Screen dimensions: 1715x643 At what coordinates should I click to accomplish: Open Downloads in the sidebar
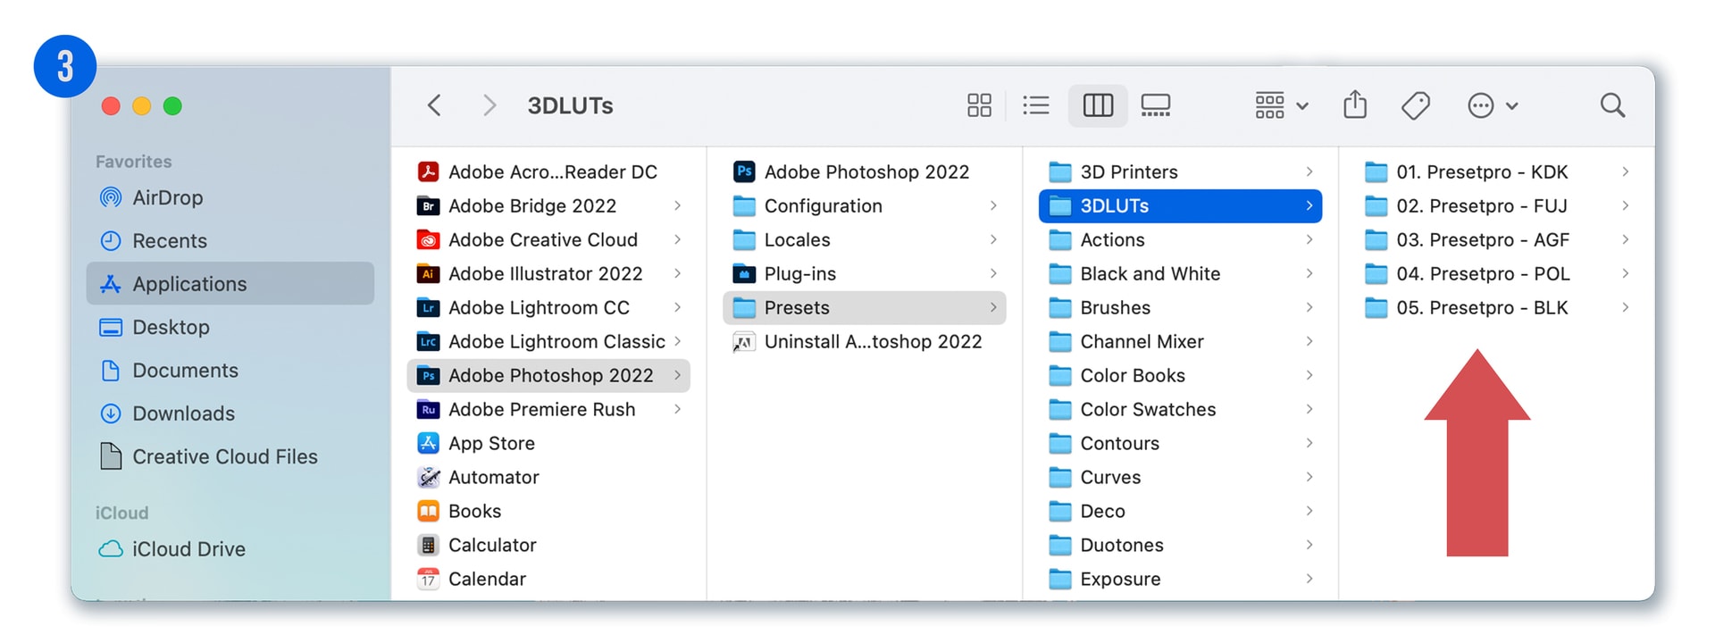click(230, 413)
